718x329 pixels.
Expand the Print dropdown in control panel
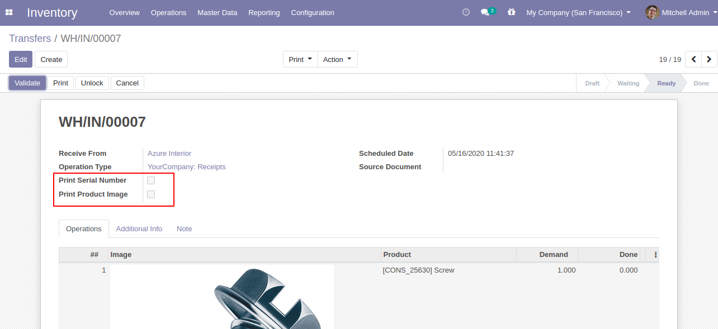(x=300, y=59)
